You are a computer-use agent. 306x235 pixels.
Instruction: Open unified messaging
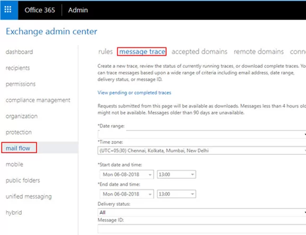(x=29, y=196)
